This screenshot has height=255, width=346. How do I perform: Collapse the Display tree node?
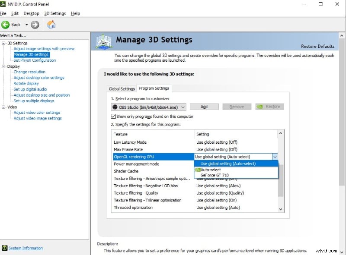pyautogui.click(x=3, y=66)
